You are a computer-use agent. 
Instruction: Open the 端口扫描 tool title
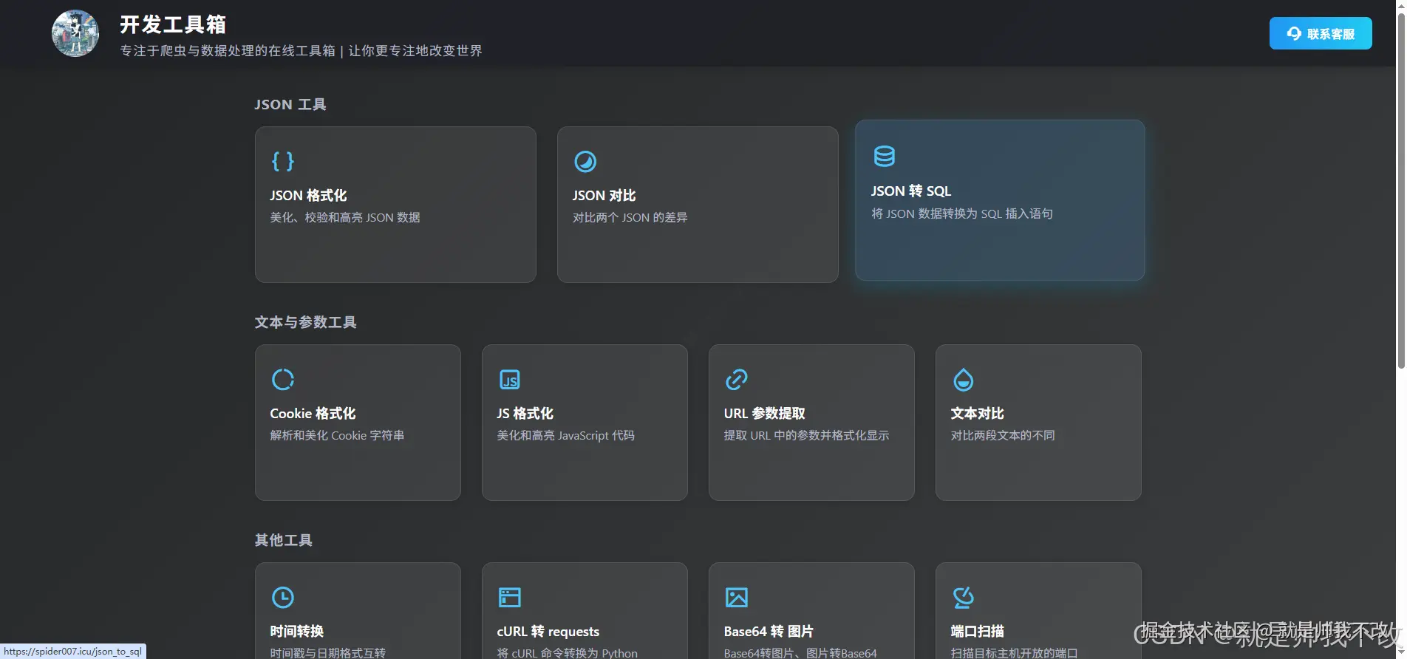(977, 632)
